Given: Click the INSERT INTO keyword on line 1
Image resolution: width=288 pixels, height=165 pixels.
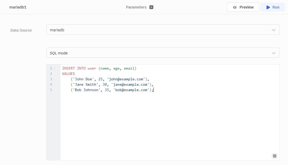Looking at the screenshot, I should coord(74,68).
